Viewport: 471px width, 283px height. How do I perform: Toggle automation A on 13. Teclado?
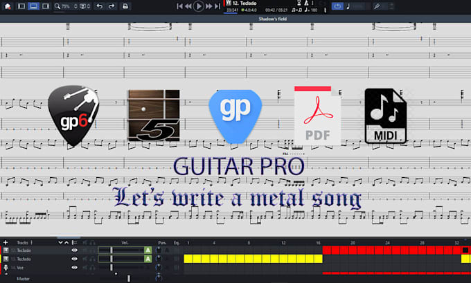tap(148, 259)
